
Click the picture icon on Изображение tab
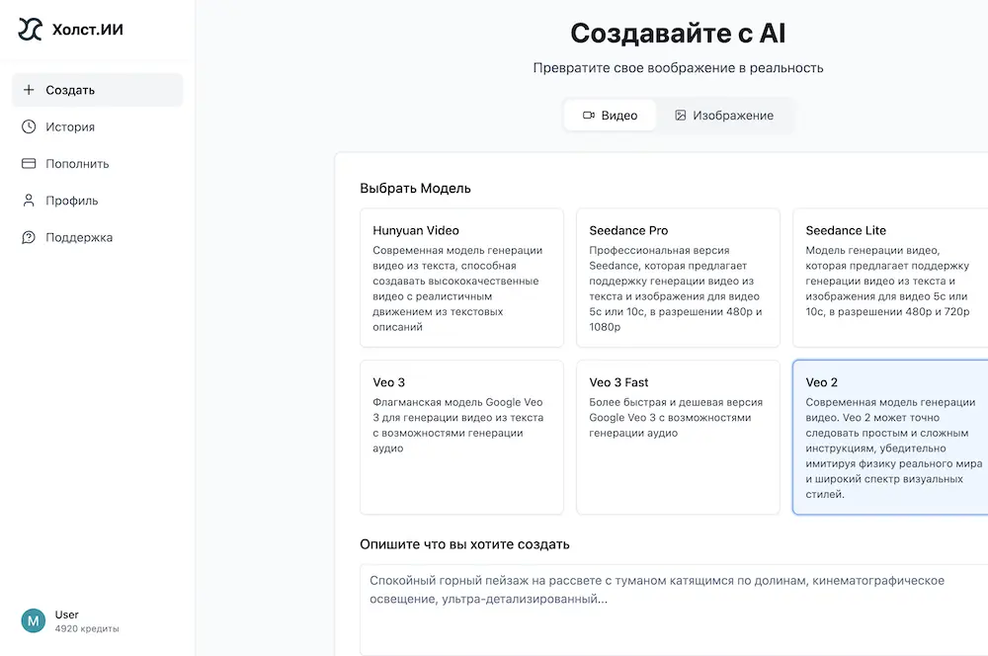click(x=680, y=115)
